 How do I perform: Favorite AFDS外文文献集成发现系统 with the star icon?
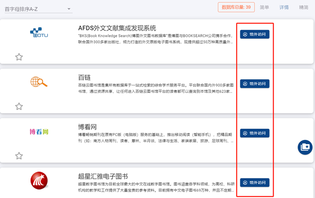pyautogui.click(x=19, y=57)
